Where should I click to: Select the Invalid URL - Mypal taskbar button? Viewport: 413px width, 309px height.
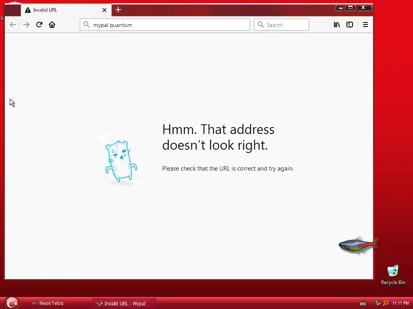124,303
